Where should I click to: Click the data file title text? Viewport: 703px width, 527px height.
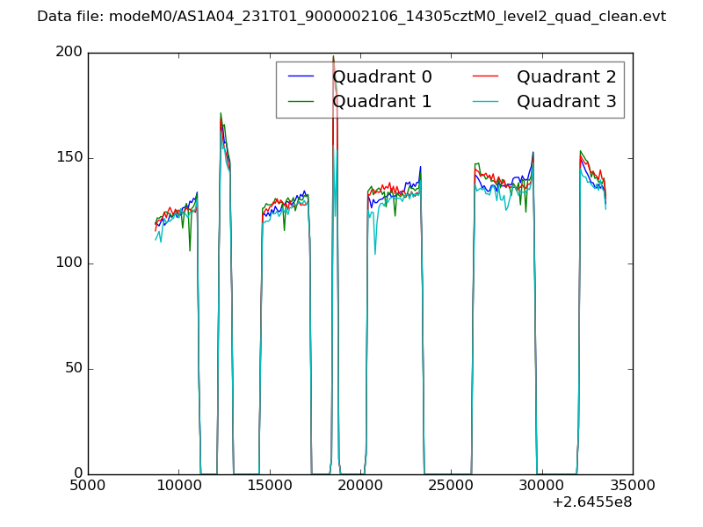(x=351, y=17)
